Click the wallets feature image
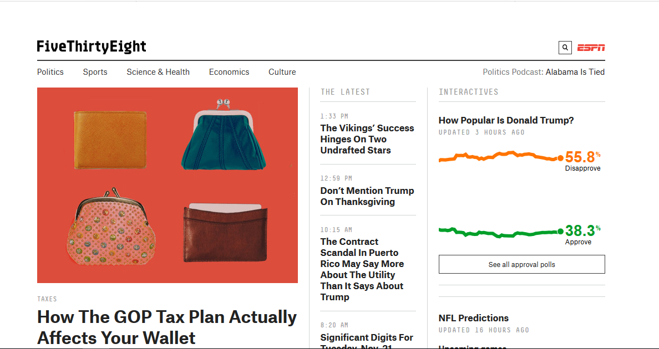Image resolution: width=659 pixels, height=349 pixels. pyautogui.click(x=167, y=185)
